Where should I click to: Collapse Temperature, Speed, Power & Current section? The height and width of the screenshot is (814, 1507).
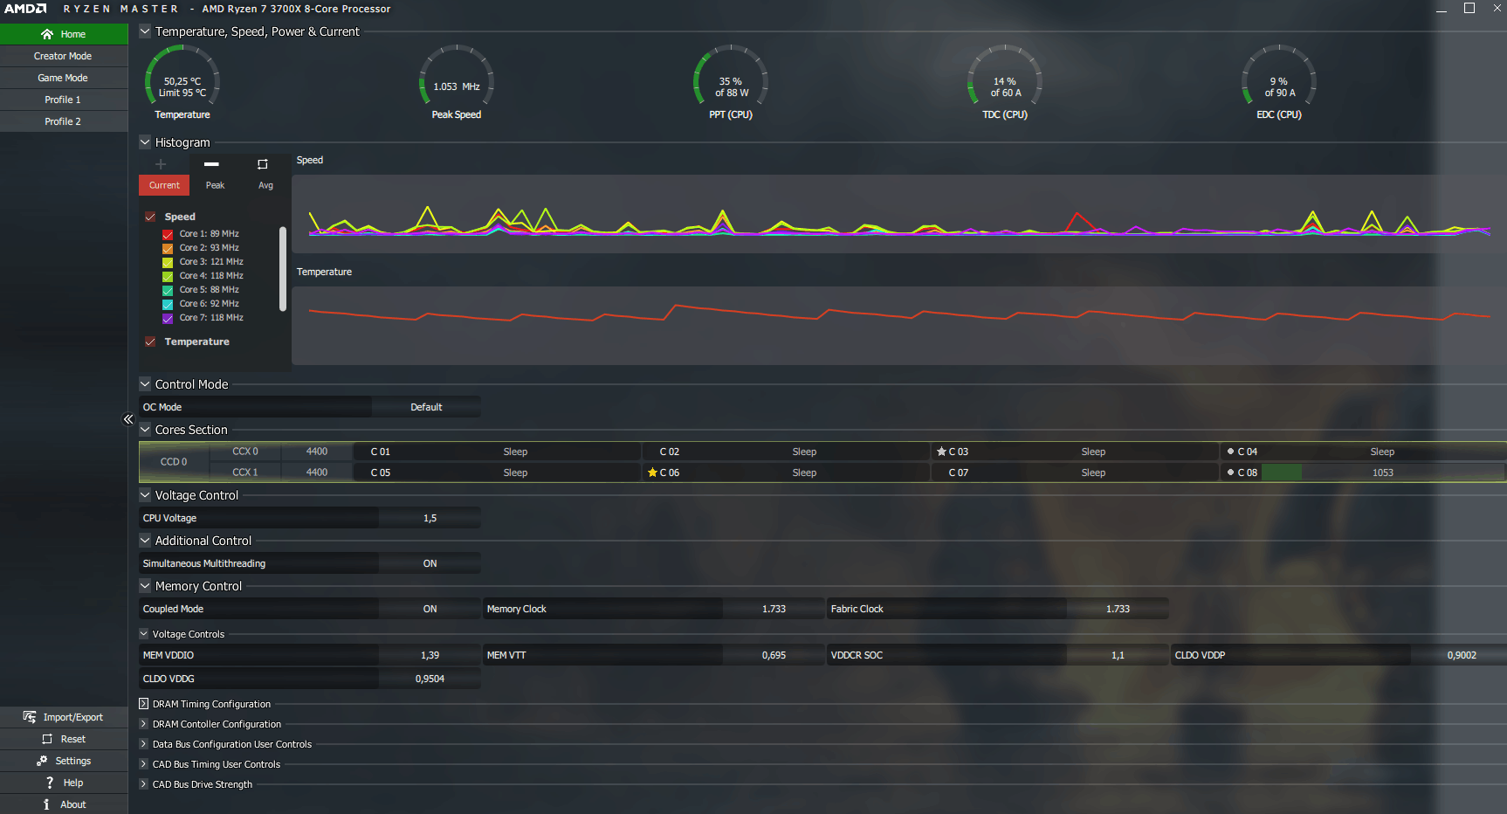(145, 31)
